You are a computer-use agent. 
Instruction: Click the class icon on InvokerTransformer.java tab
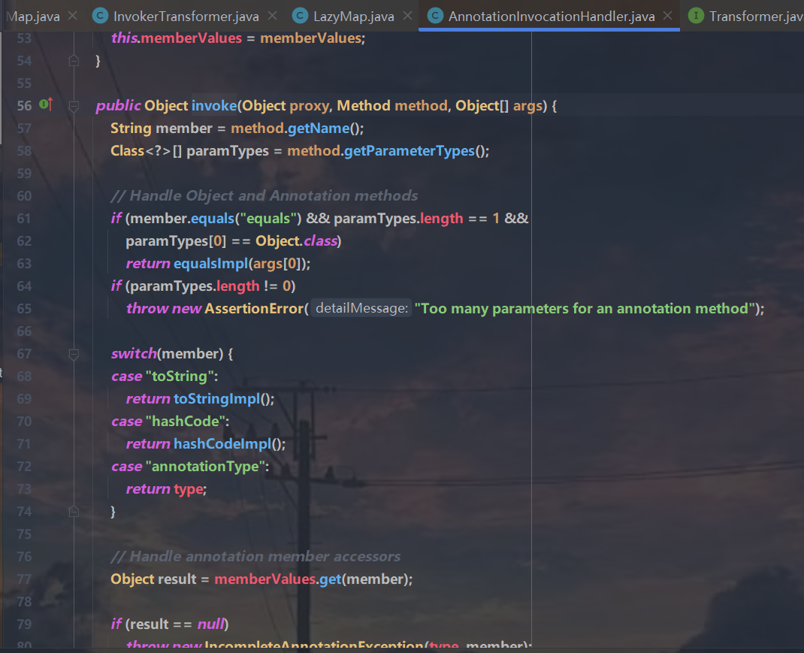[100, 16]
